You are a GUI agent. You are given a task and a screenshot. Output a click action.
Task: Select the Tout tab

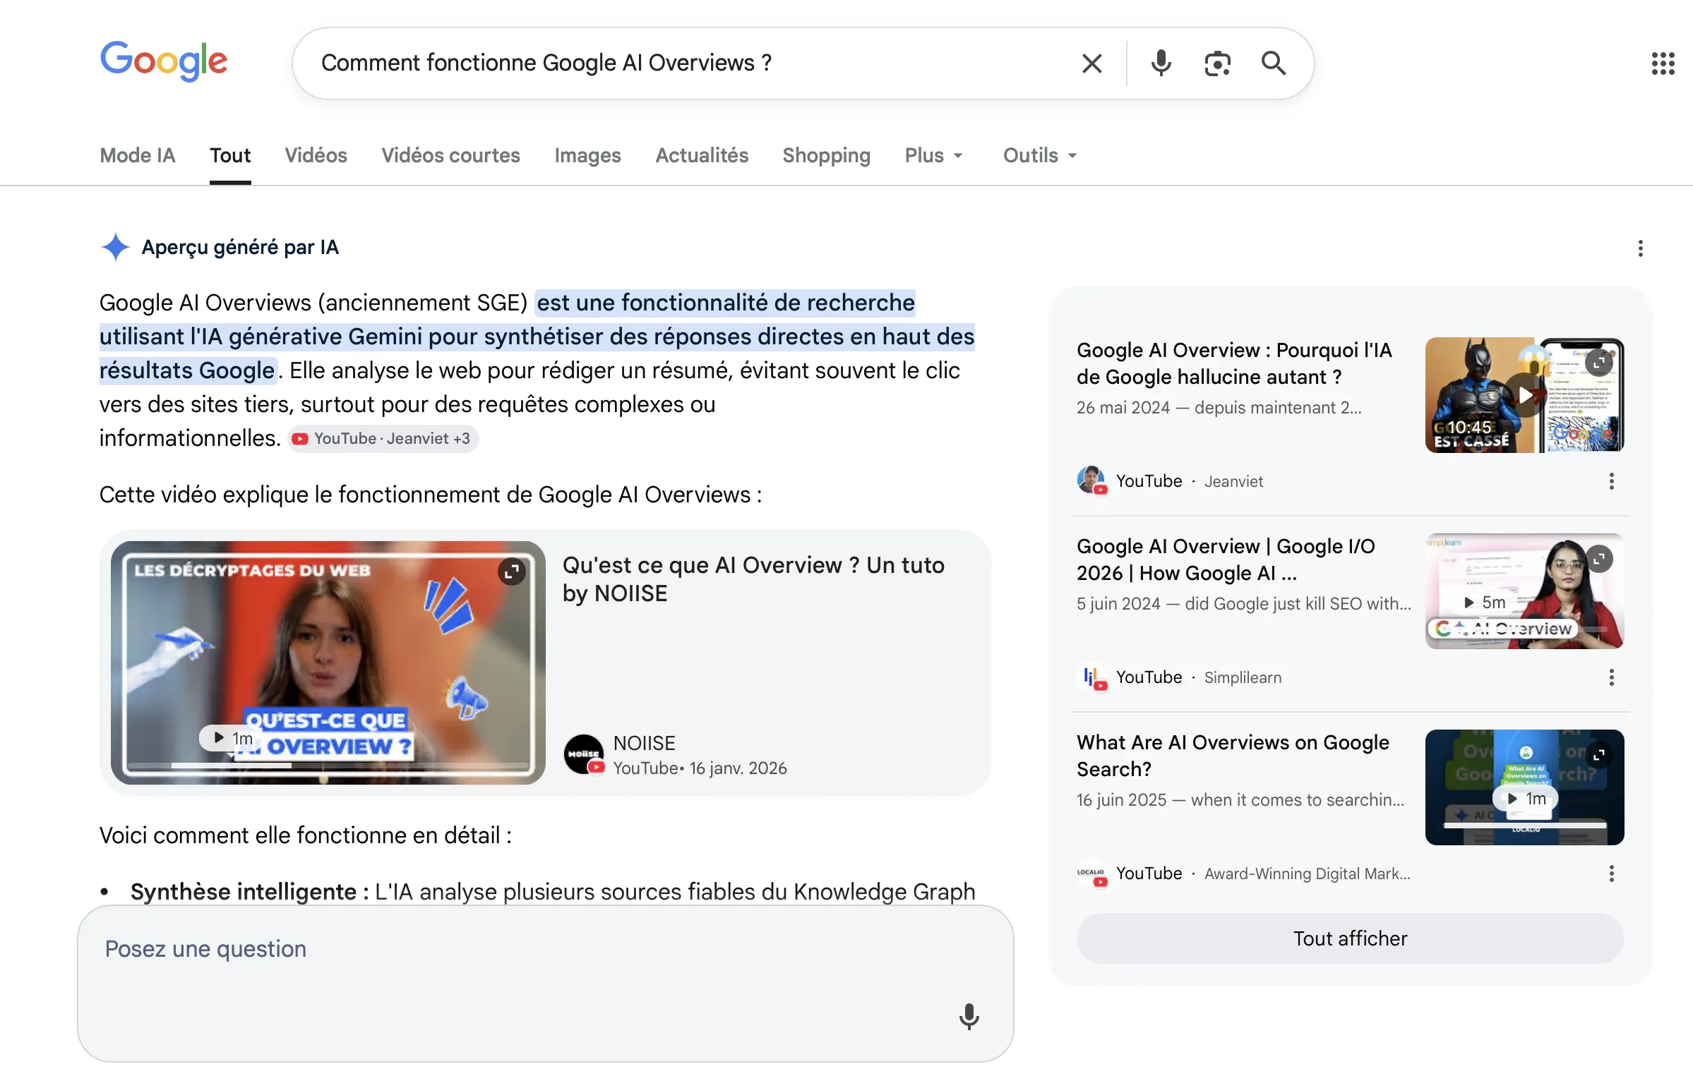click(x=229, y=155)
